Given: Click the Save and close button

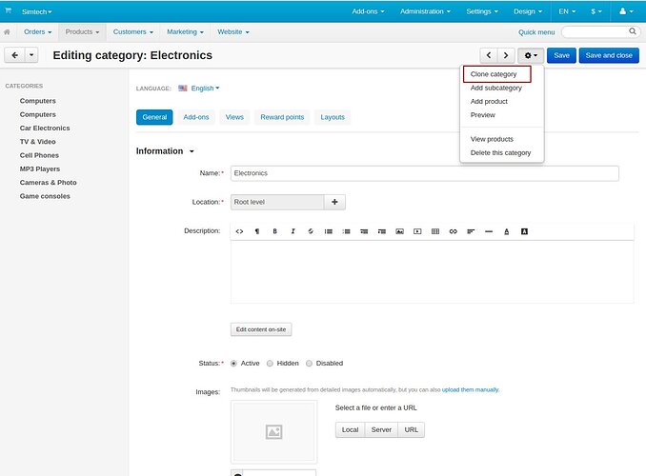Looking at the screenshot, I should tap(609, 55).
